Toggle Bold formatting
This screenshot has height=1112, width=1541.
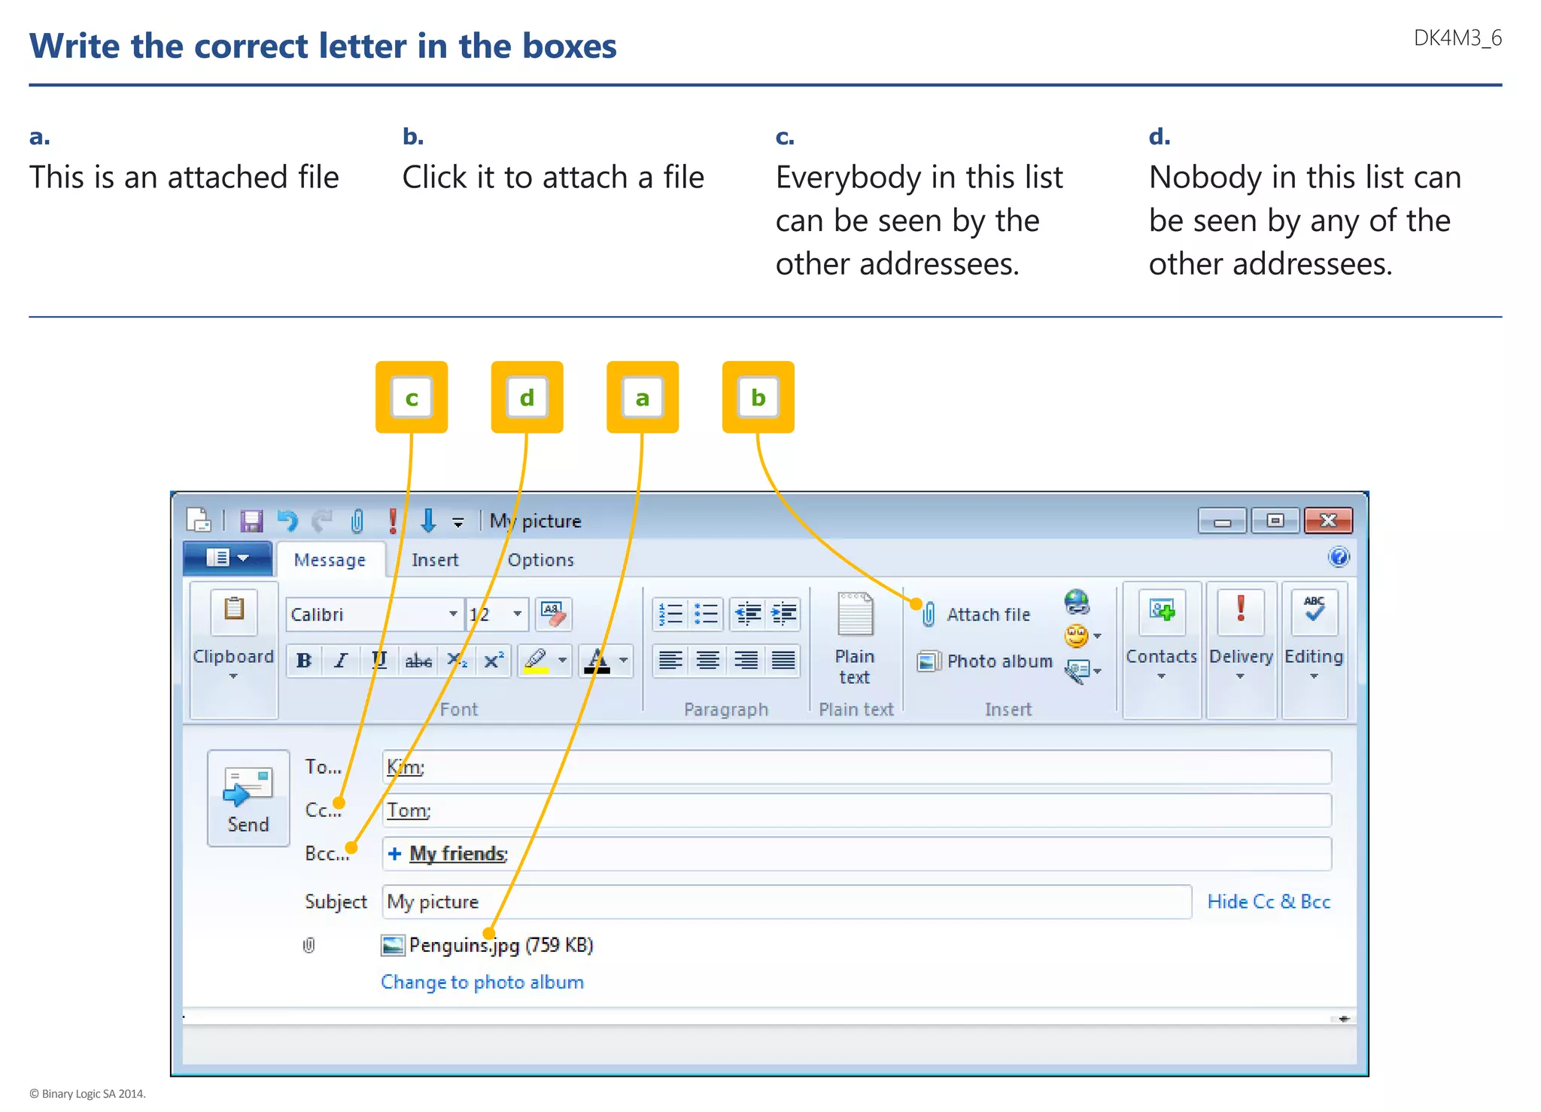point(304,661)
